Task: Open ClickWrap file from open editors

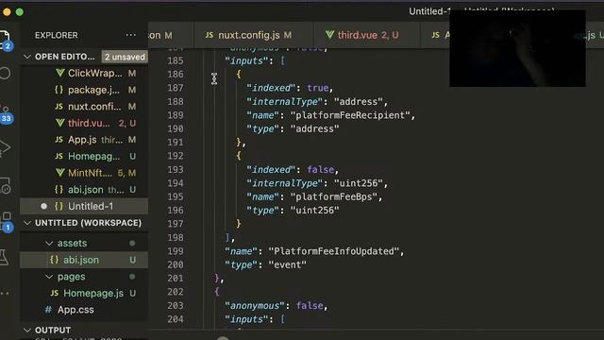Action: click(94, 73)
